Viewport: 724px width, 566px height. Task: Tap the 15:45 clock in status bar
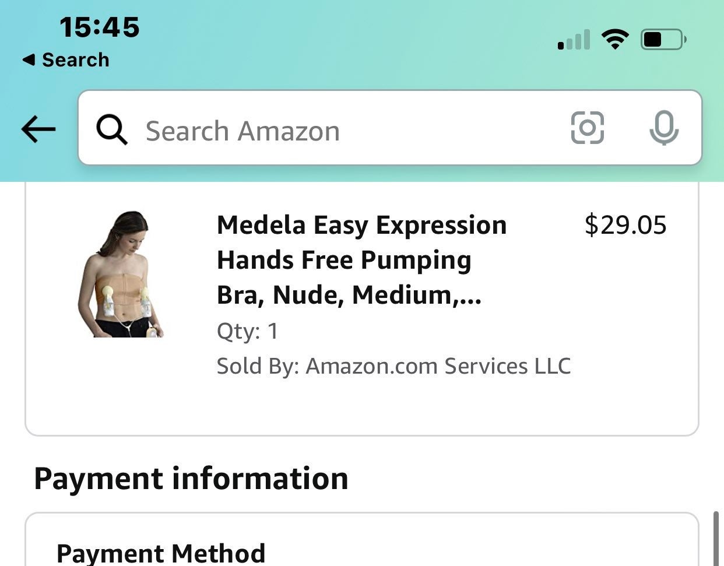(100, 27)
